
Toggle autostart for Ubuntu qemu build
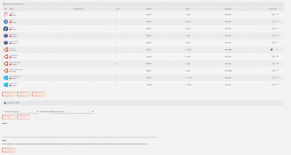pos(272,71)
